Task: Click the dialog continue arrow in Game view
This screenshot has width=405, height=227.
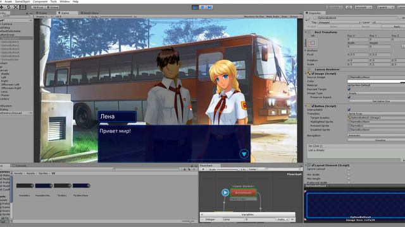Action: pyautogui.click(x=244, y=154)
